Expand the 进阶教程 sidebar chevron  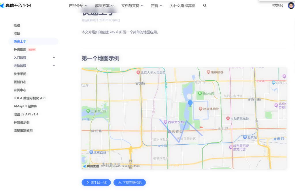pyautogui.click(x=54, y=66)
